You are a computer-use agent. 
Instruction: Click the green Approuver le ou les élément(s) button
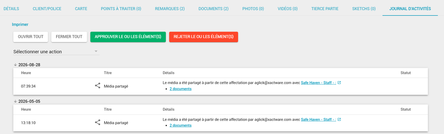coord(128,37)
